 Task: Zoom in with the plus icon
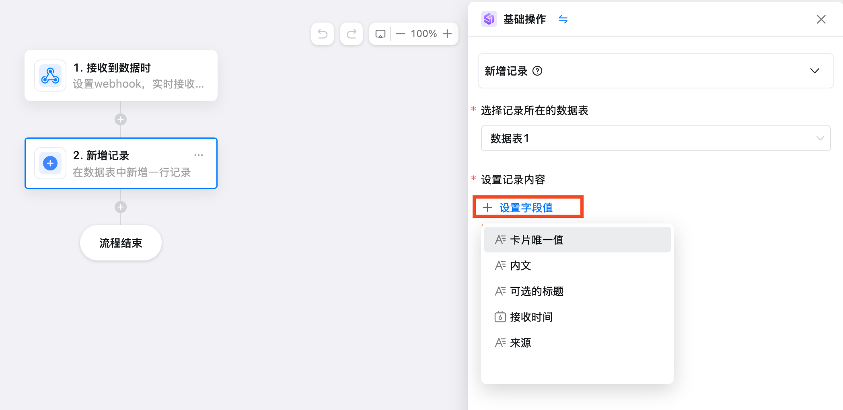click(447, 34)
